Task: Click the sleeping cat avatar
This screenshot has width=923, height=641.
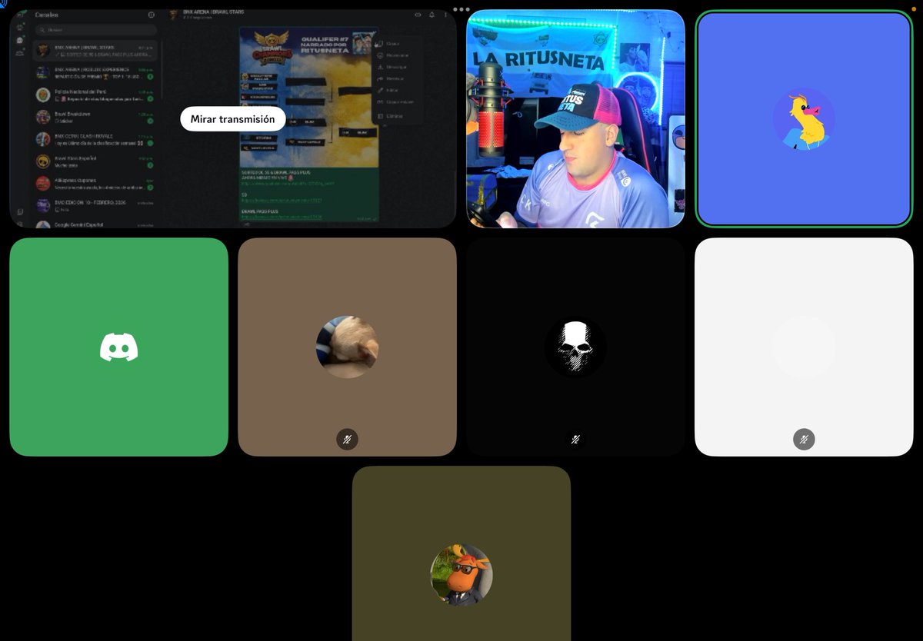Action: click(x=348, y=347)
